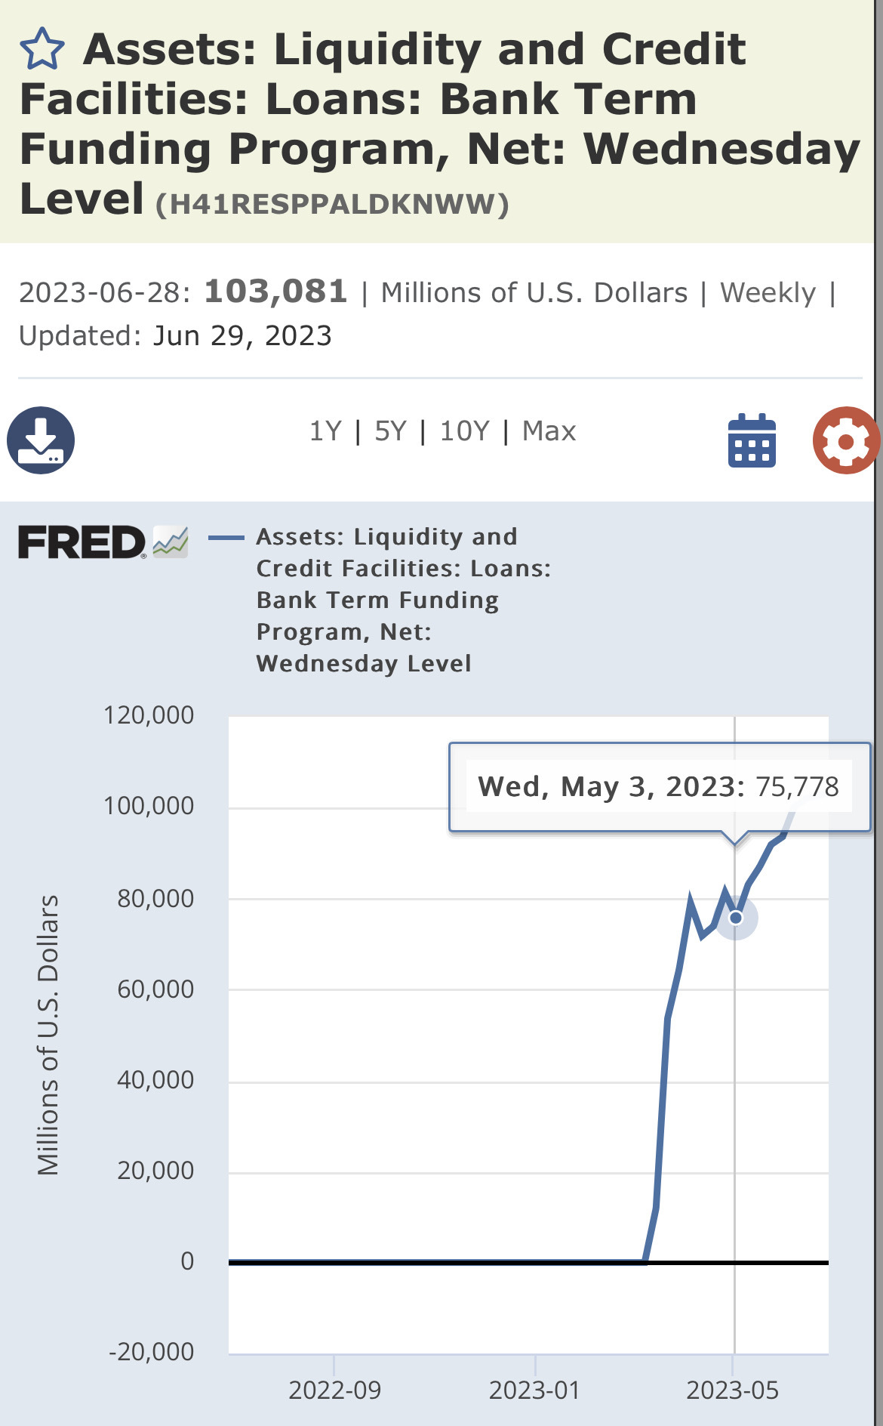
Task: Click the 103,081 latest value
Action: 275,292
